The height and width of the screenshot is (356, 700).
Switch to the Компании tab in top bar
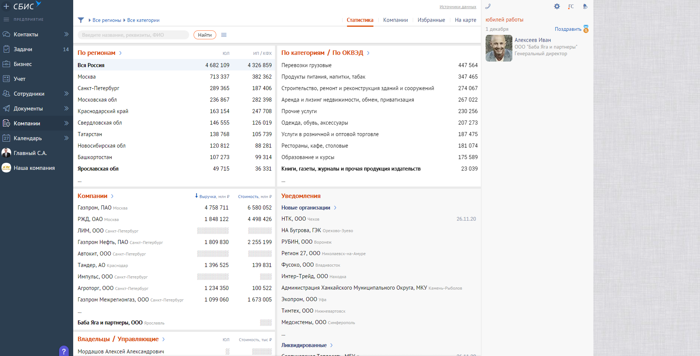click(x=395, y=20)
